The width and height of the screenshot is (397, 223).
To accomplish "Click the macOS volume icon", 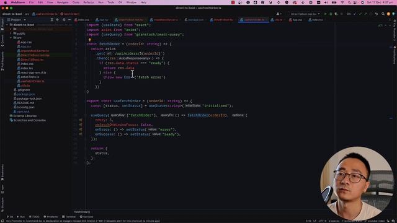I will (326, 2).
